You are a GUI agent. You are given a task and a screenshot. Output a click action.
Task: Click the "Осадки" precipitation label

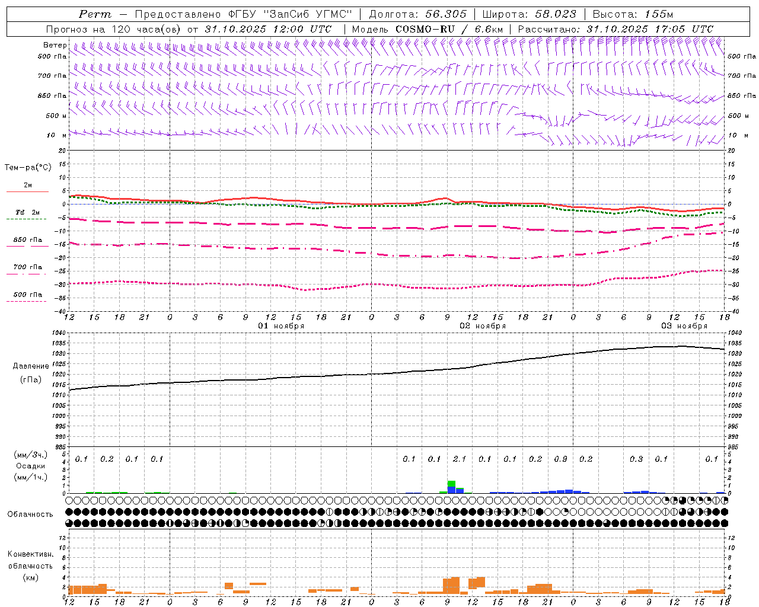coord(30,466)
